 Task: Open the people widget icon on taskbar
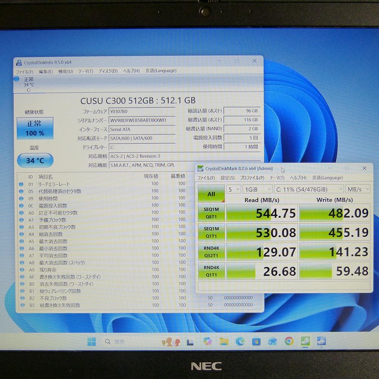pos(171,342)
